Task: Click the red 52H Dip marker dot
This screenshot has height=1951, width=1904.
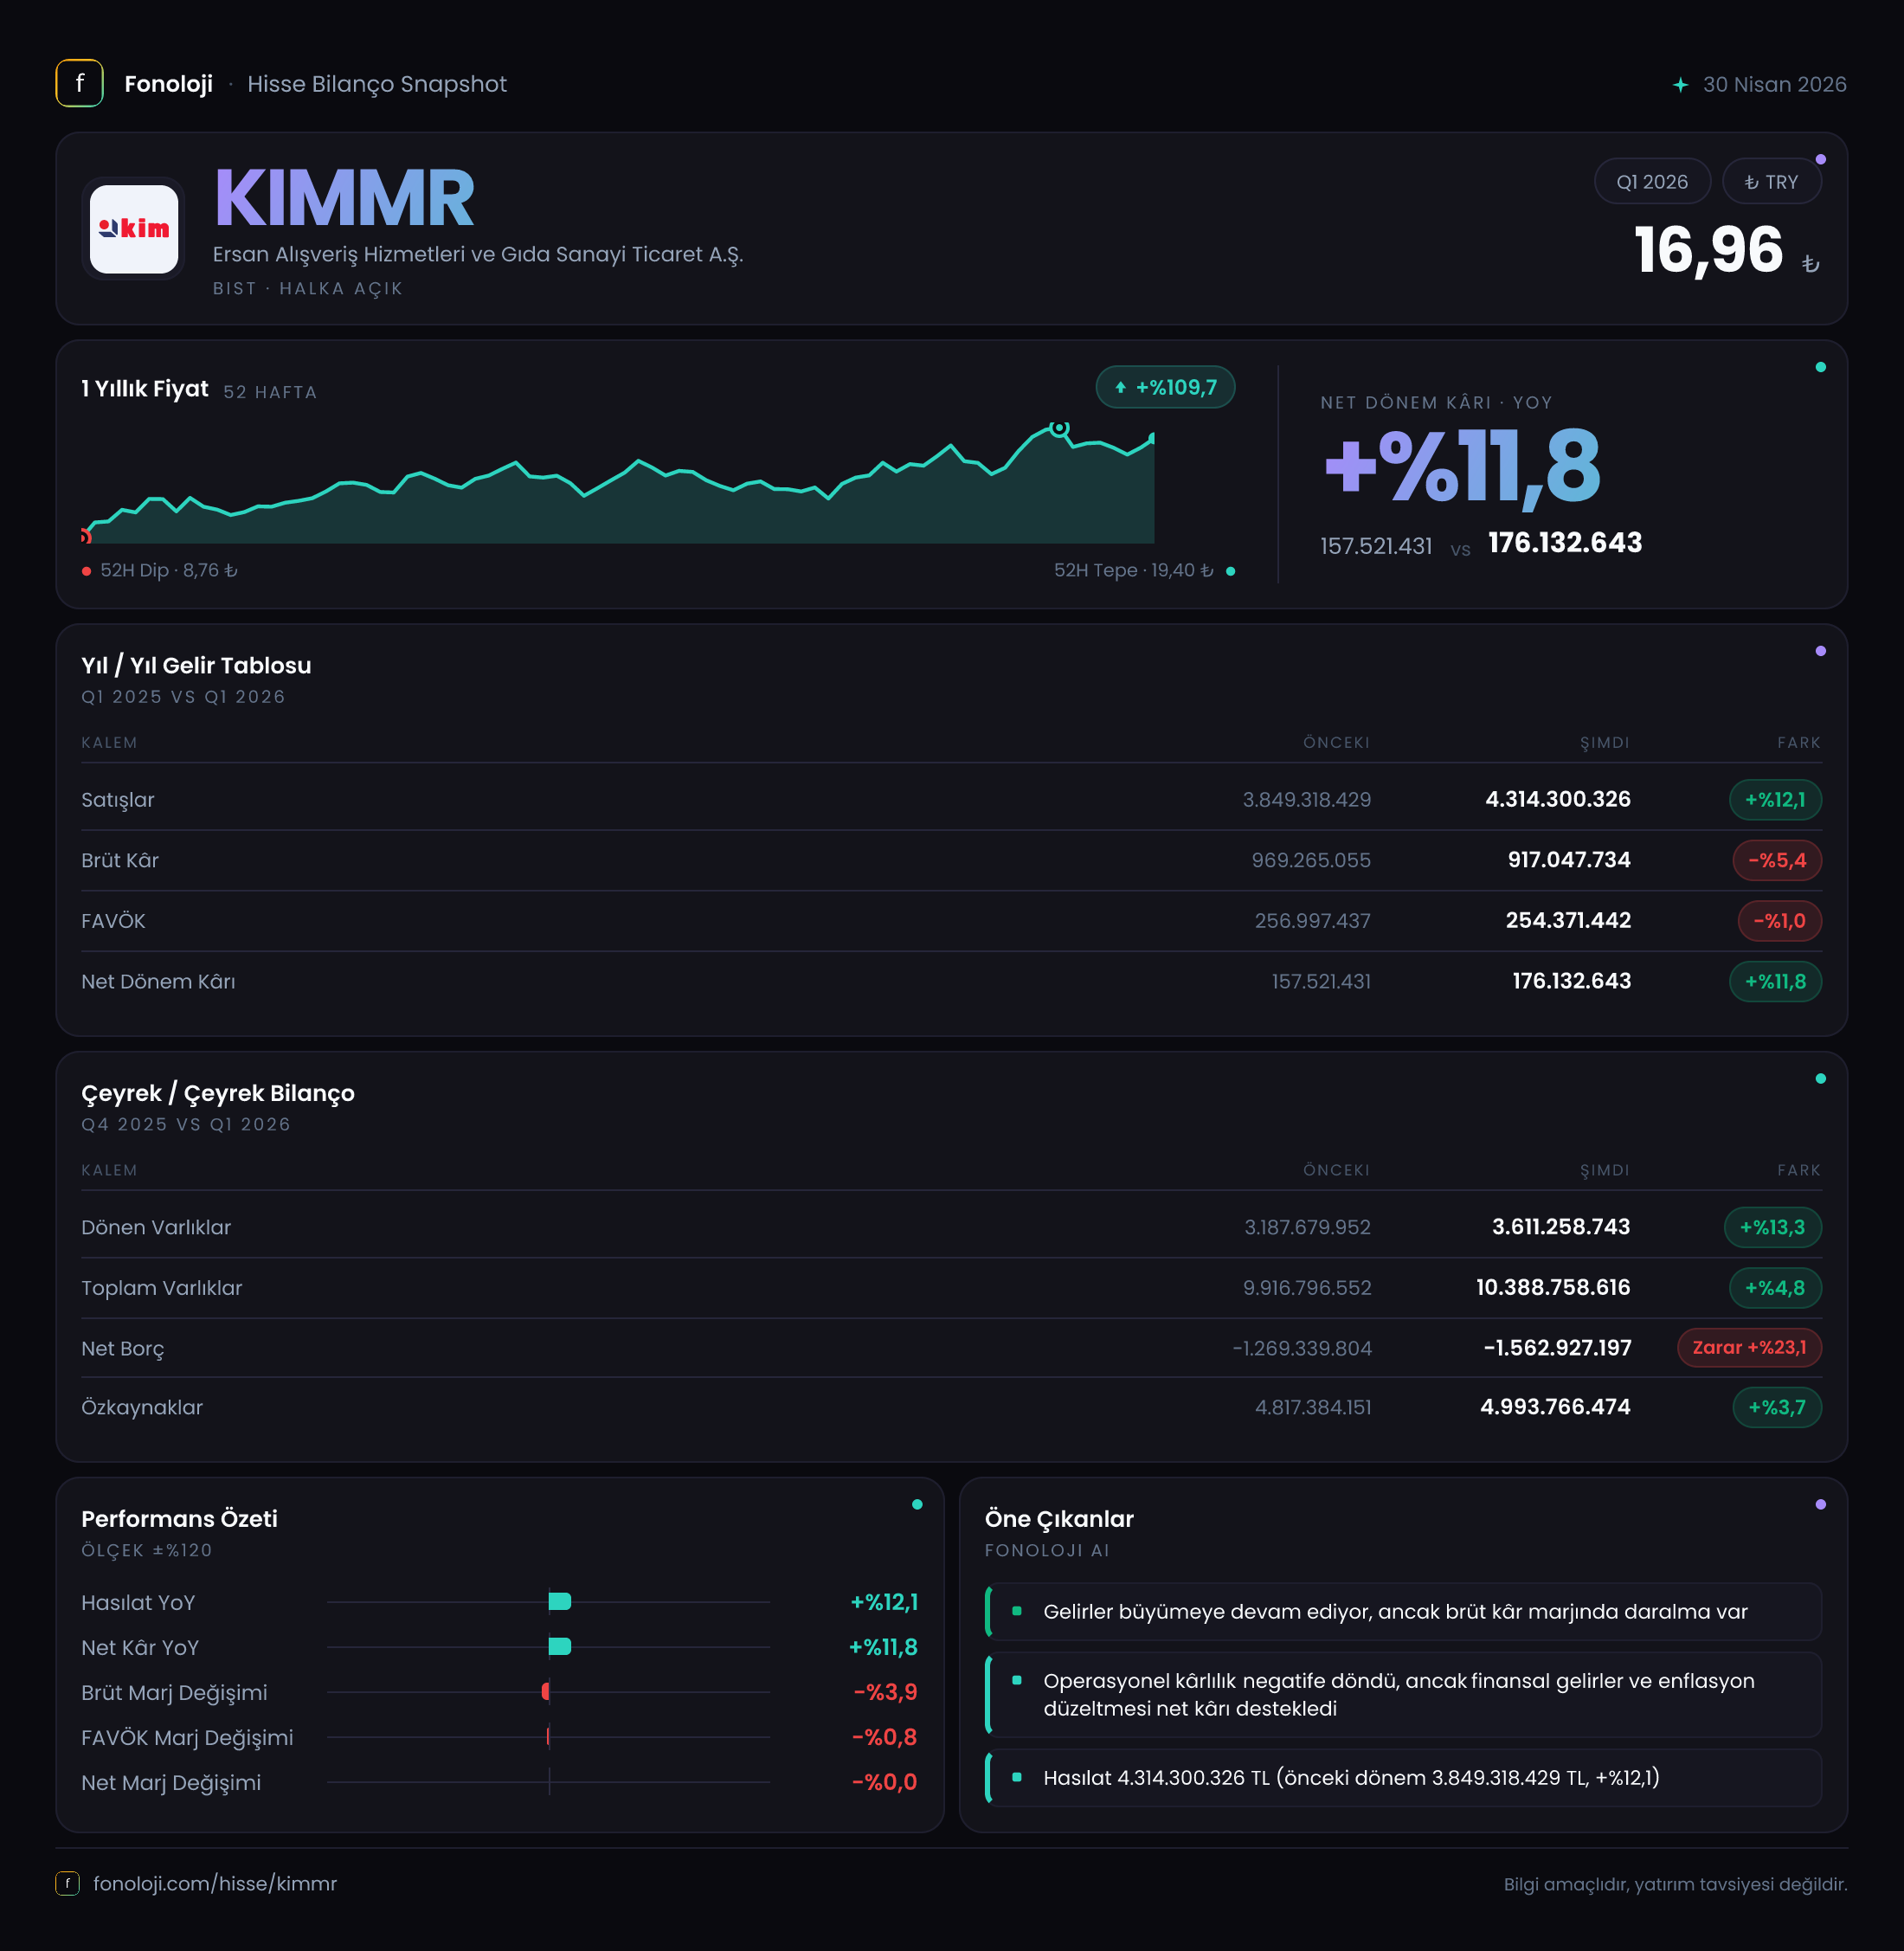Action: 87,571
